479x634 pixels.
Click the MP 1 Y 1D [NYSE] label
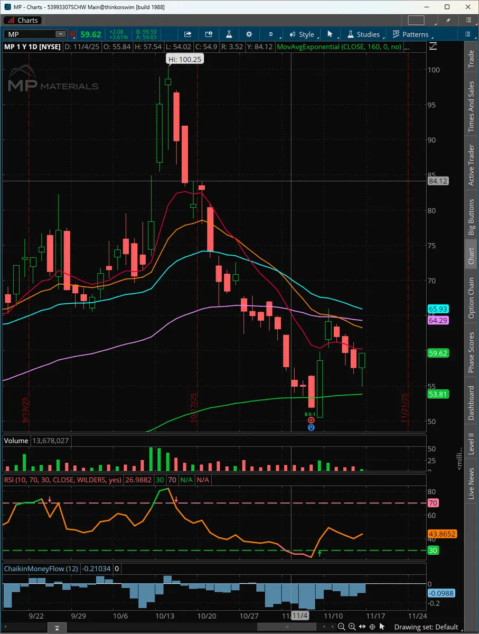33,47
